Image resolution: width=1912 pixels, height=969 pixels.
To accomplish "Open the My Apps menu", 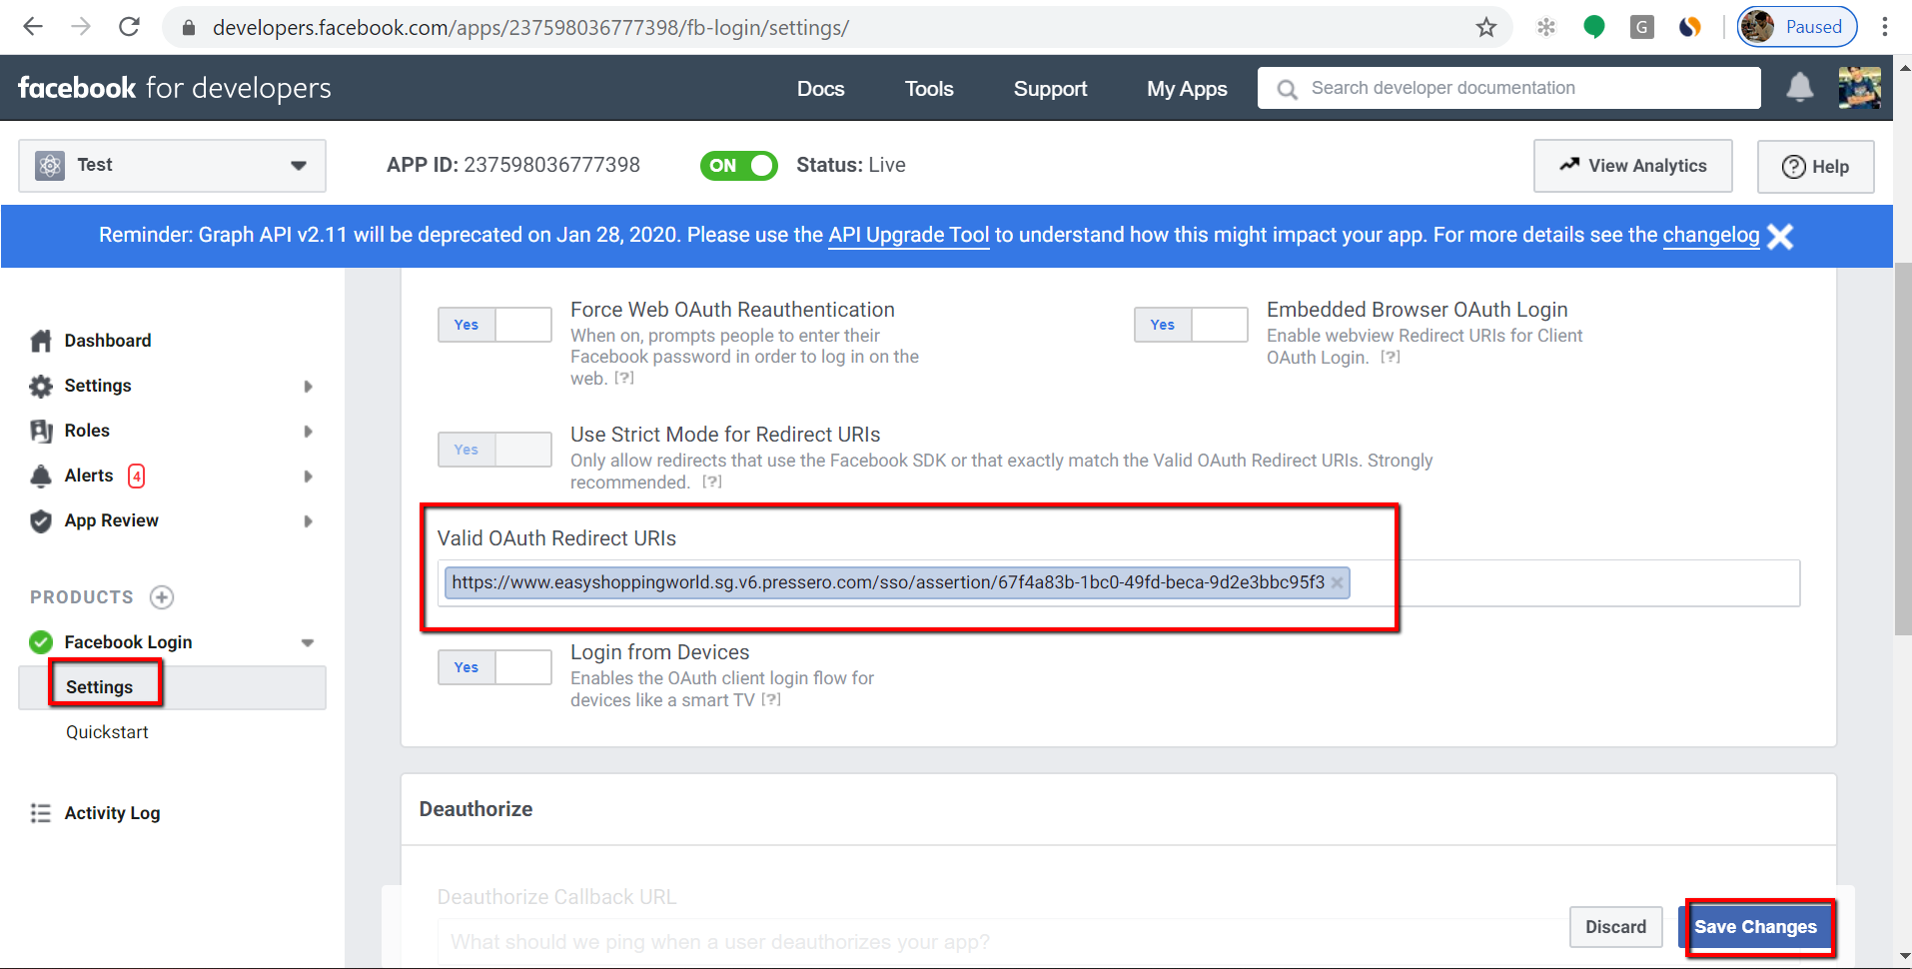I will [x=1187, y=89].
